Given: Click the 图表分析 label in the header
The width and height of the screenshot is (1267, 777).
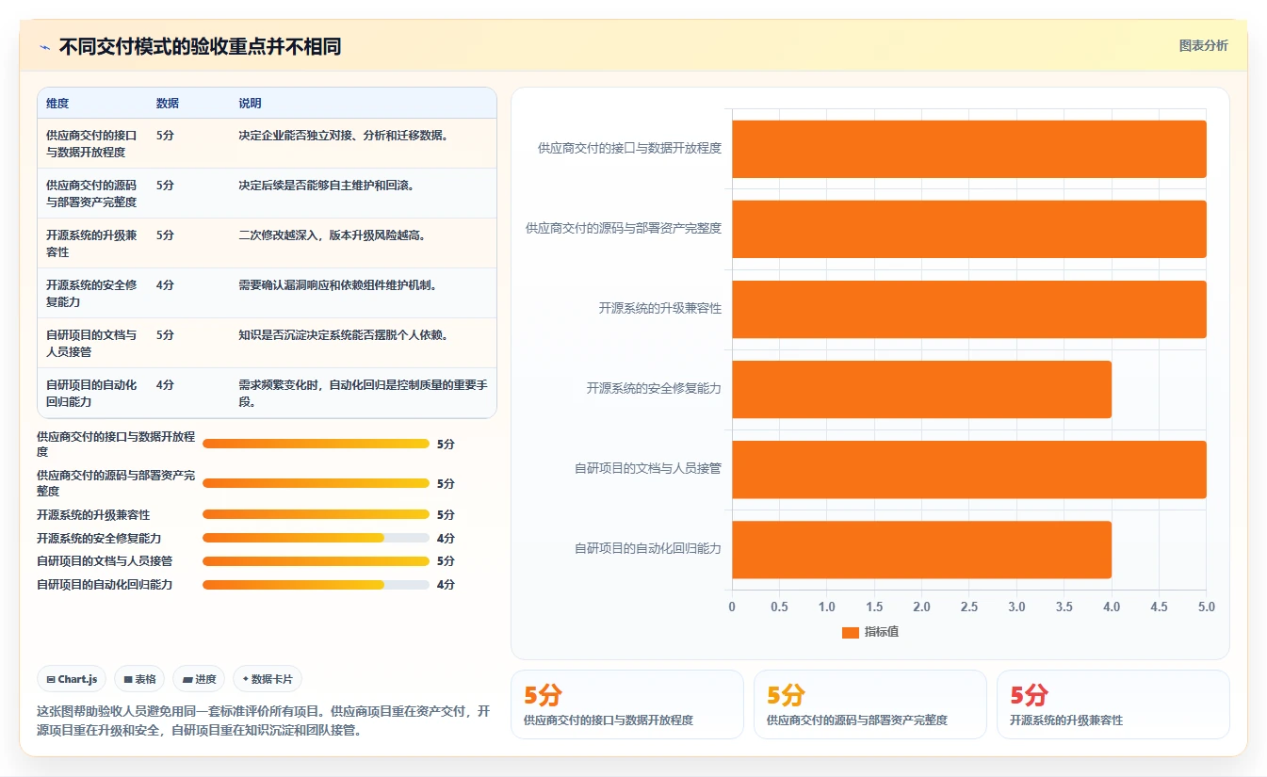Looking at the screenshot, I should point(1203,45).
